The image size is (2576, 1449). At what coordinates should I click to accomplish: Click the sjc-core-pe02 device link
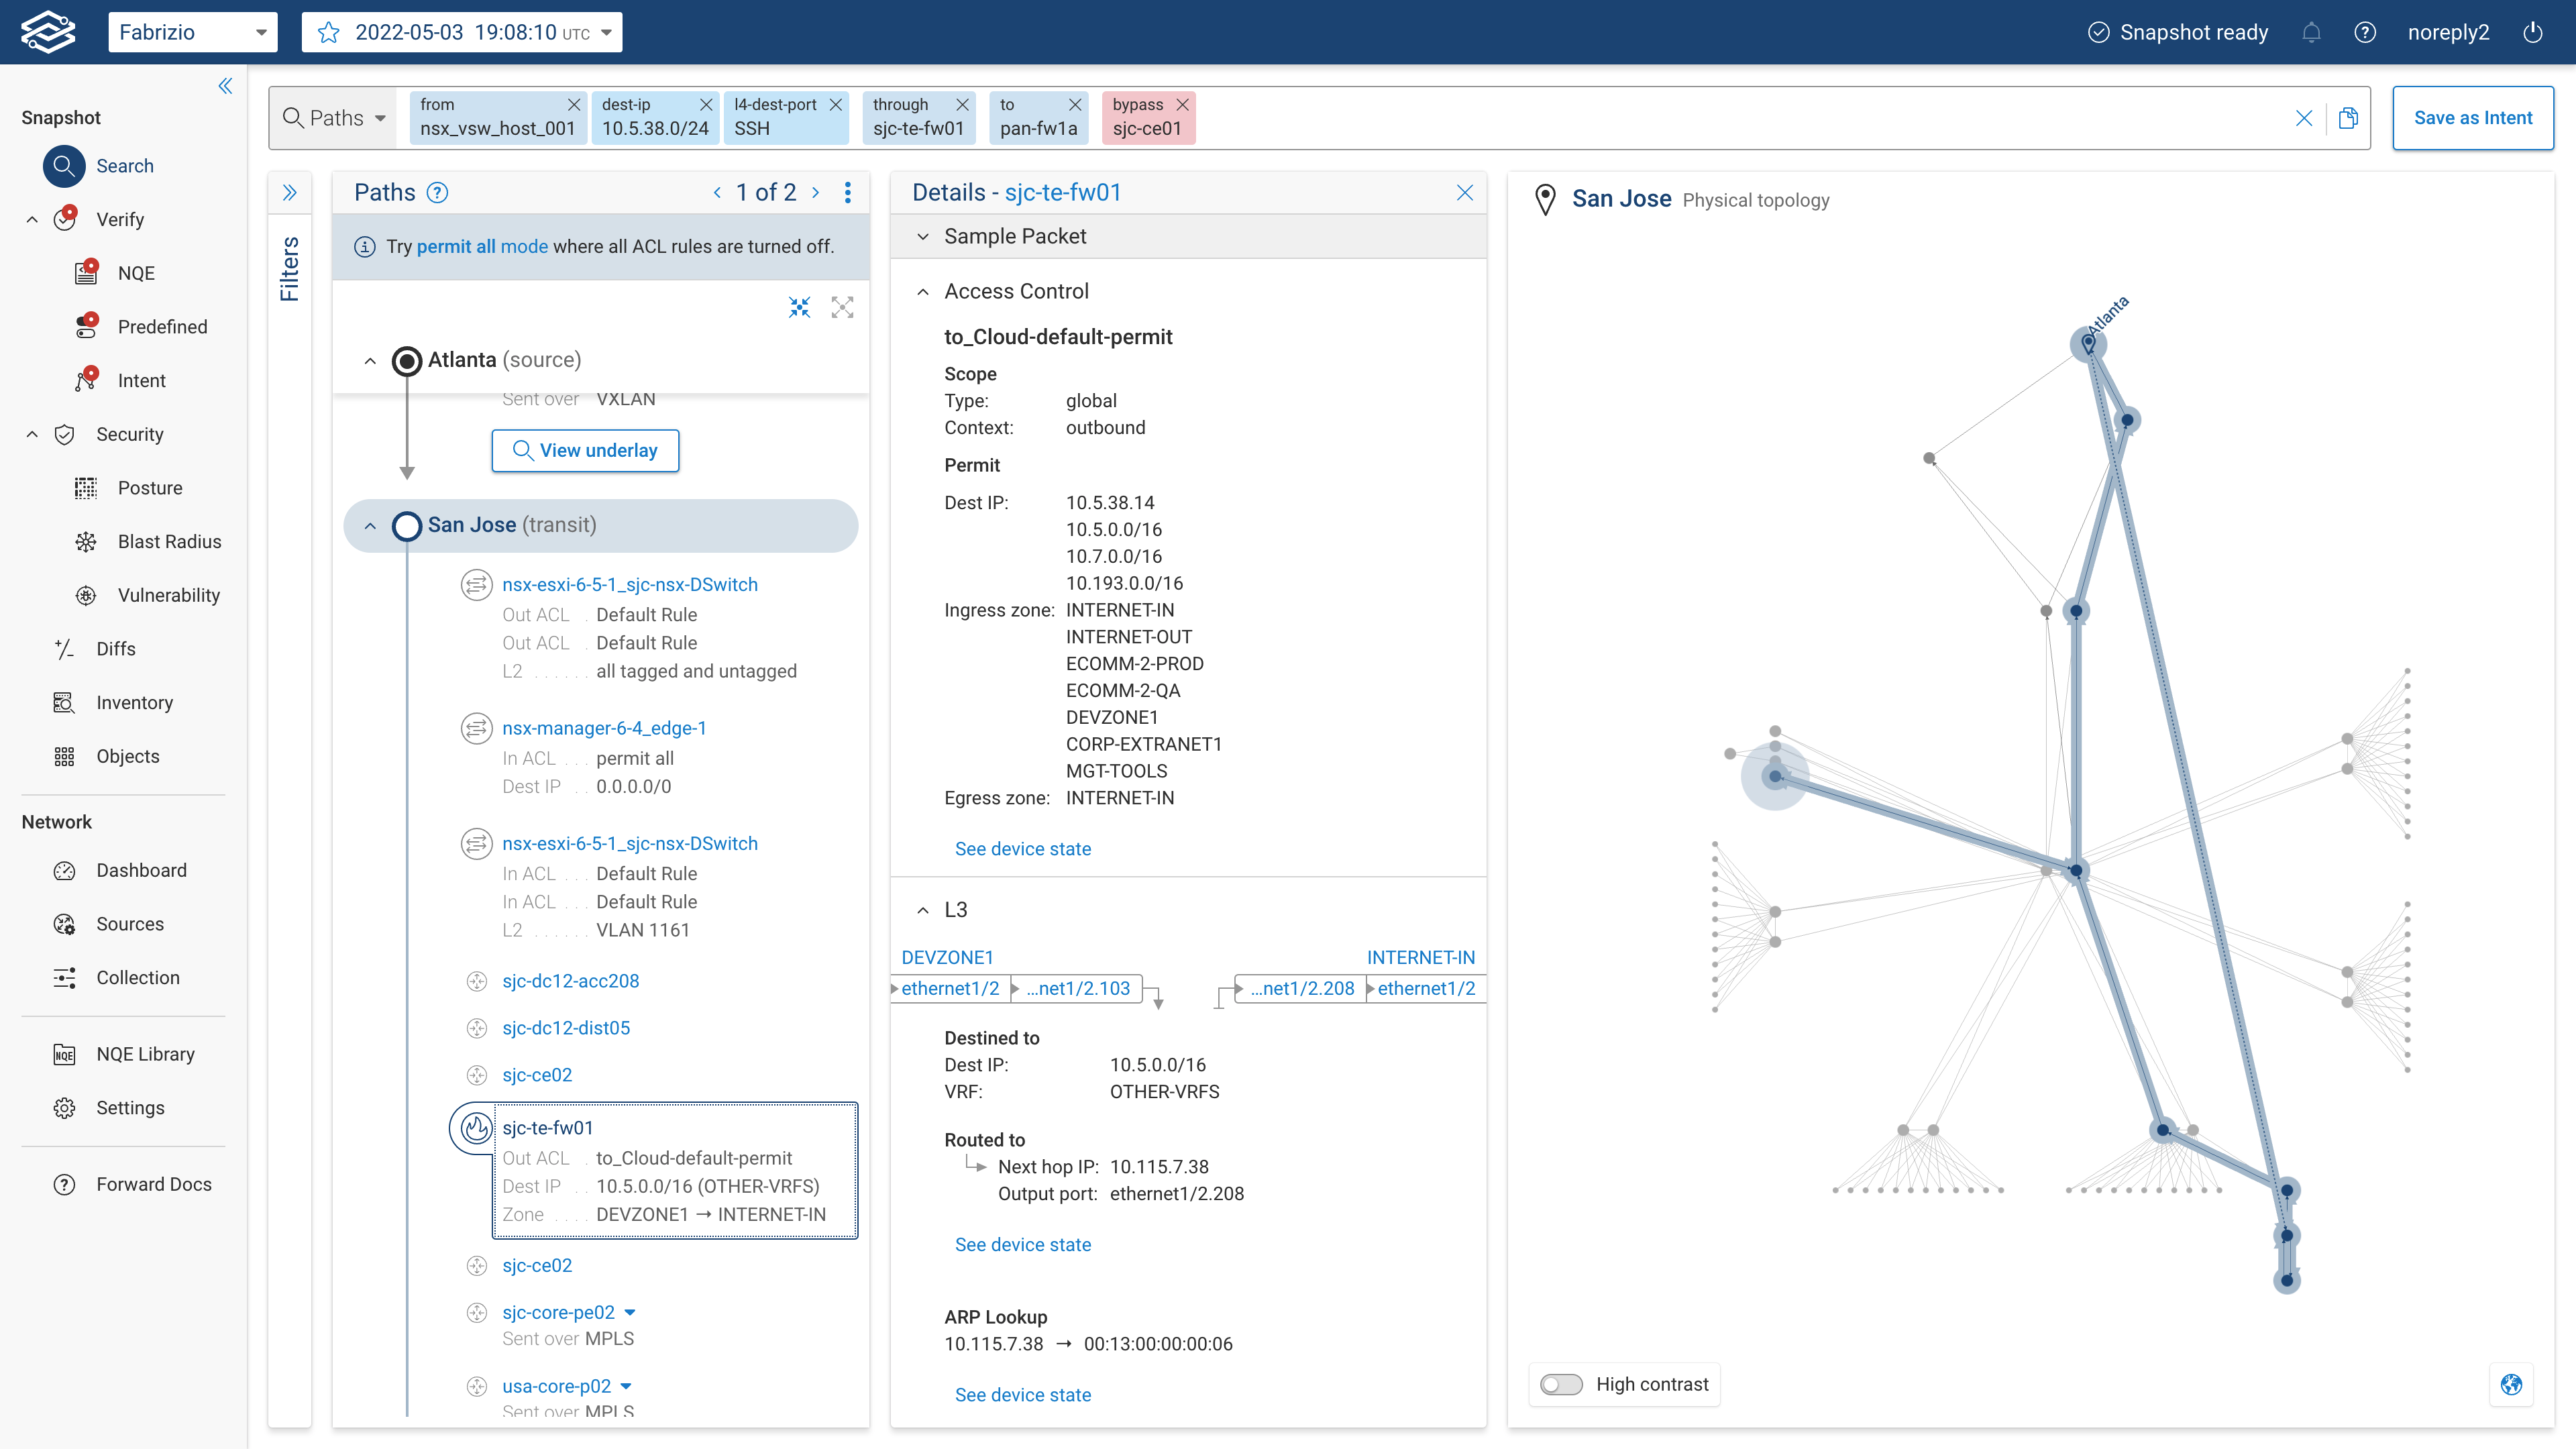click(x=558, y=1312)
